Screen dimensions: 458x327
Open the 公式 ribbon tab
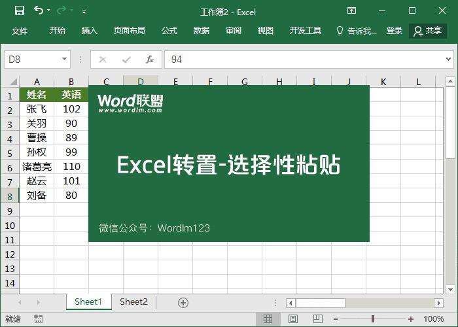point(169,30)
